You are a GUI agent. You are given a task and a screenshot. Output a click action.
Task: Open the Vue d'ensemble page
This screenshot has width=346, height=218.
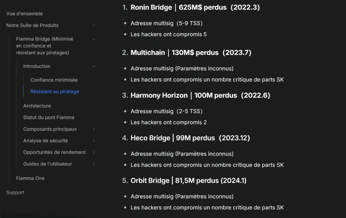[24, 13]
